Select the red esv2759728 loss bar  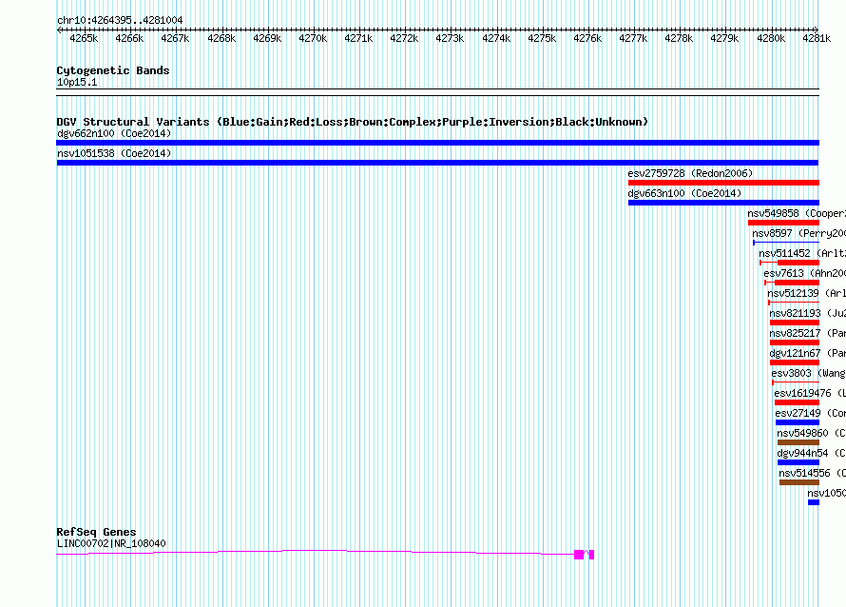tap(723, 183)
